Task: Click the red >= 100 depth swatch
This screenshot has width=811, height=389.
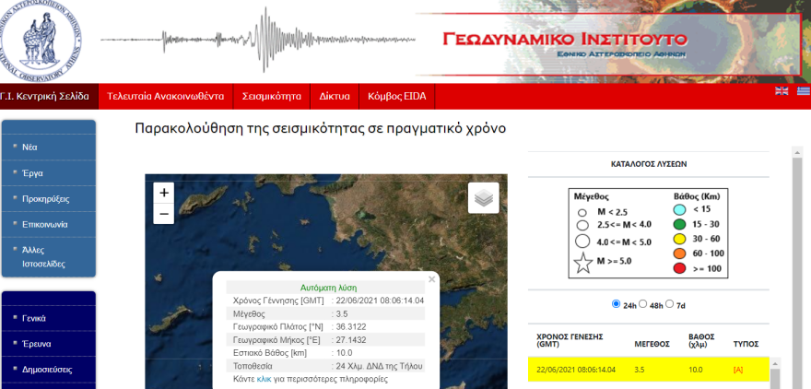Action: (x=679, y=268)
